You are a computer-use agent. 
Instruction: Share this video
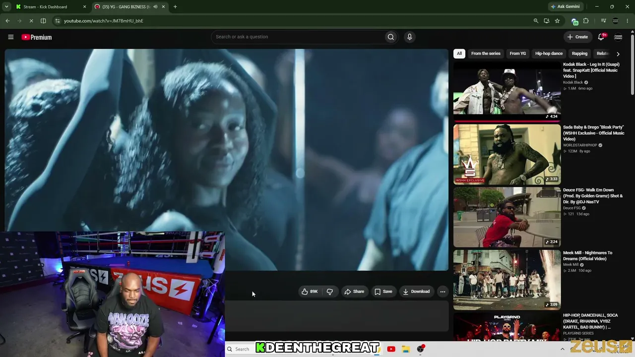click(354, 292)
